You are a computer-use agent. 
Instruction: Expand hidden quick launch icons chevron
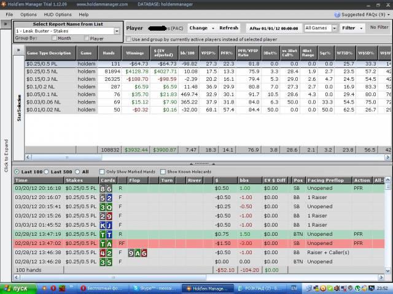[71, 287]
